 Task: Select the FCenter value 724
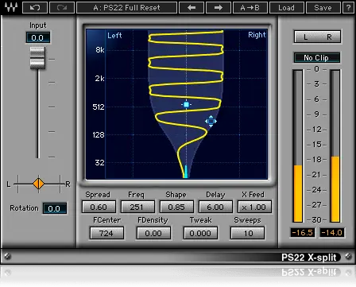(106, 233)
